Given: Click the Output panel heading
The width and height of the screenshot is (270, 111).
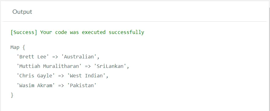Looking at the screenshot, I should [22, 12].
